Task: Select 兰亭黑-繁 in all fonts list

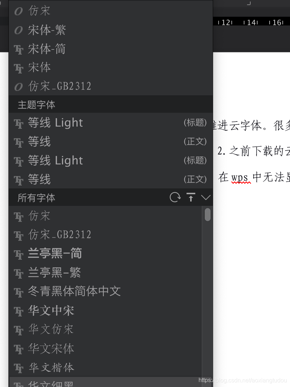Action: [x=105, y=273]
